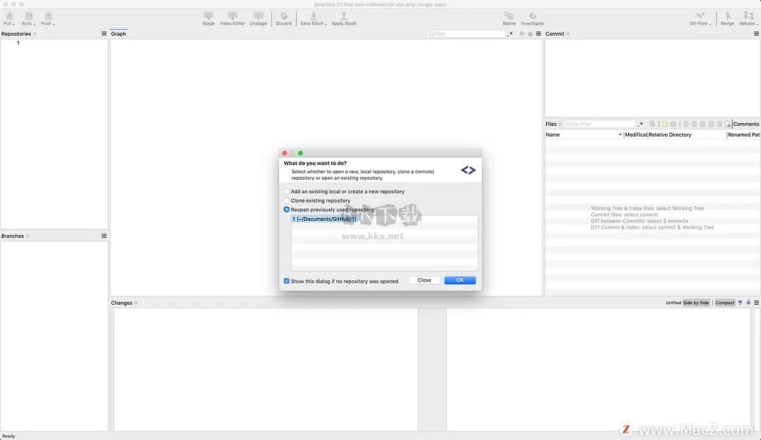Open the Repositories panel hamburger menu
The height and width of the screenshot is (440, 761).
point(104,34)
